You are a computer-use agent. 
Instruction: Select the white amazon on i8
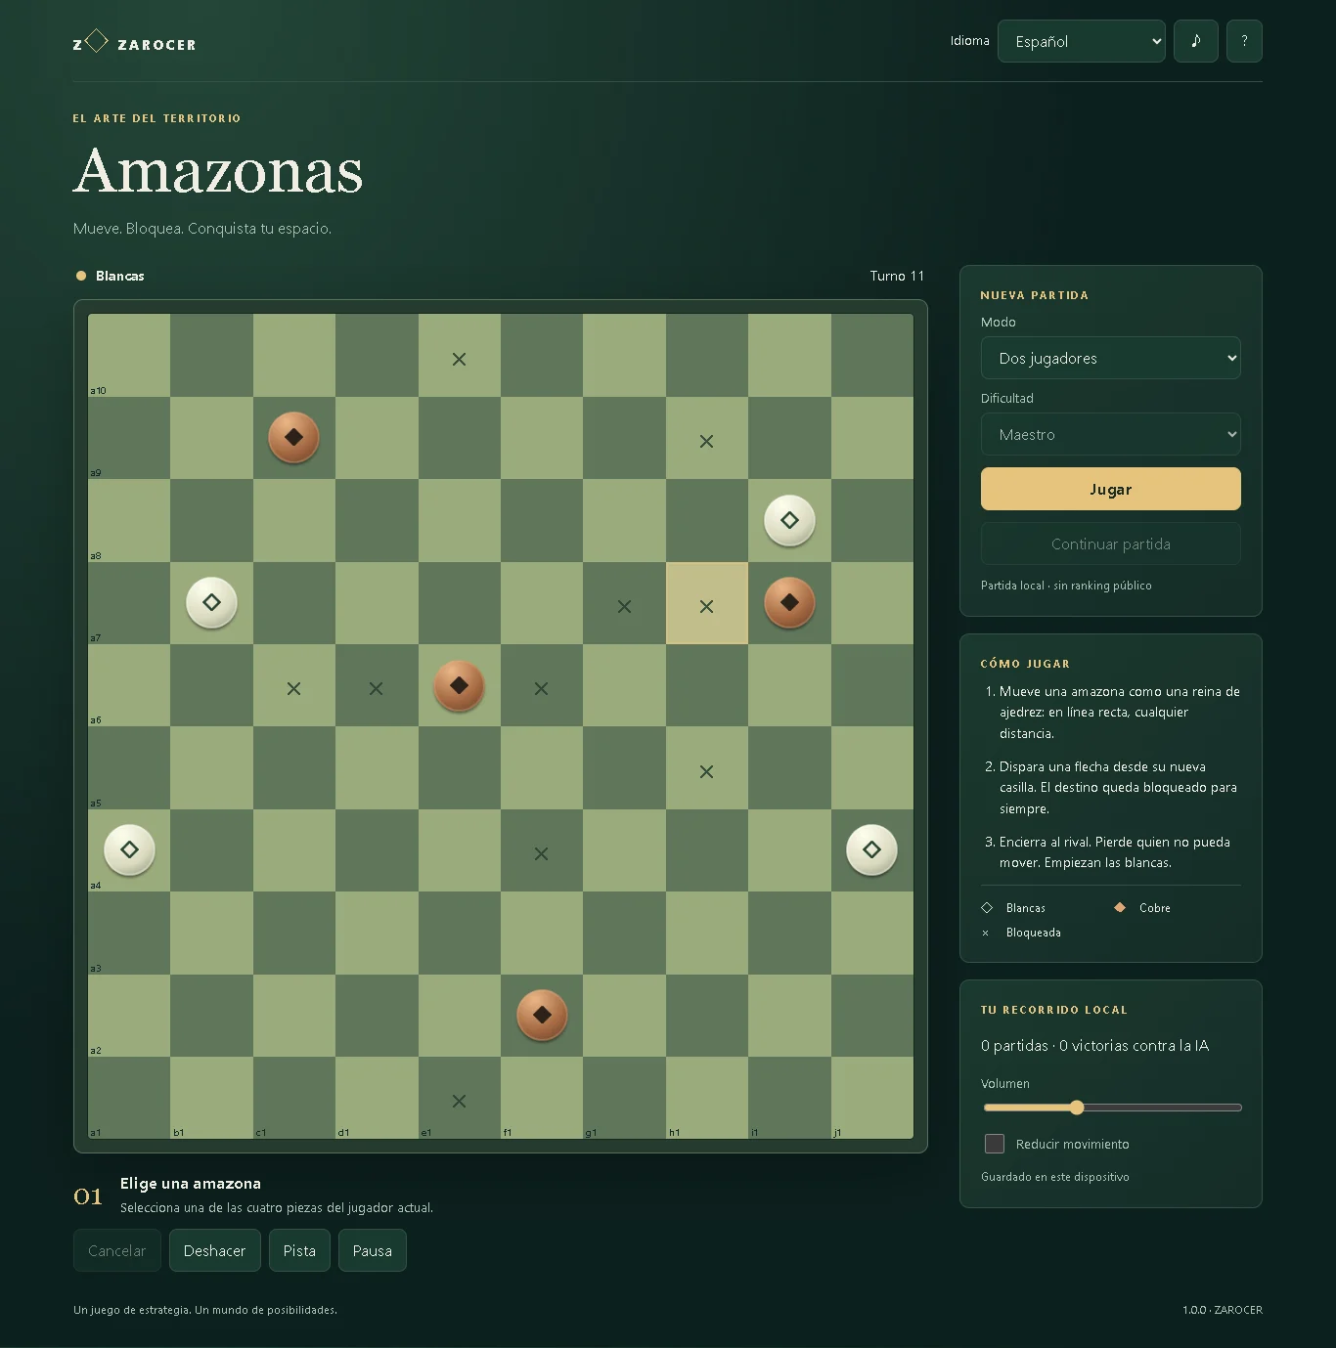789,520
